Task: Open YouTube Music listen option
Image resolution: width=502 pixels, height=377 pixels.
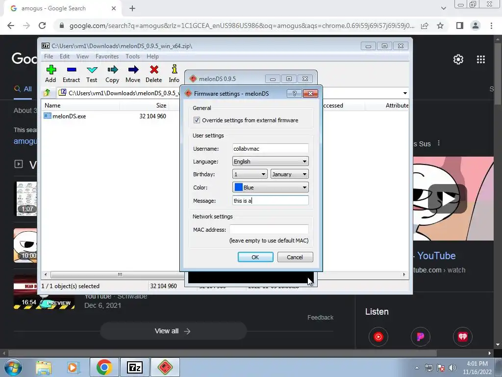Action: click(378, 337)
